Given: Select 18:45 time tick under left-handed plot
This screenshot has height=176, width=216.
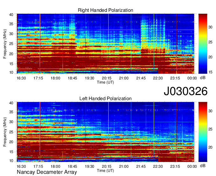Looking at the screenshot, I should tap(72, 166).
